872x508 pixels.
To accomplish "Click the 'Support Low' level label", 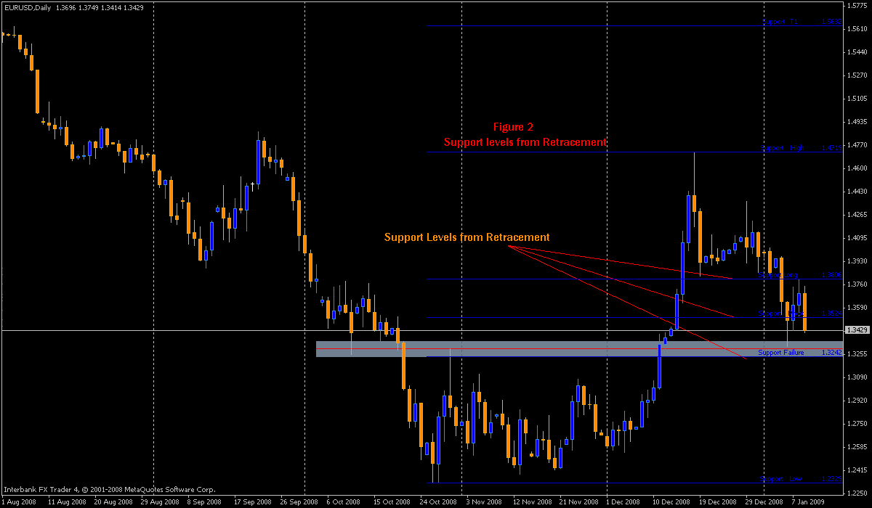I will [x=781, y=479].
